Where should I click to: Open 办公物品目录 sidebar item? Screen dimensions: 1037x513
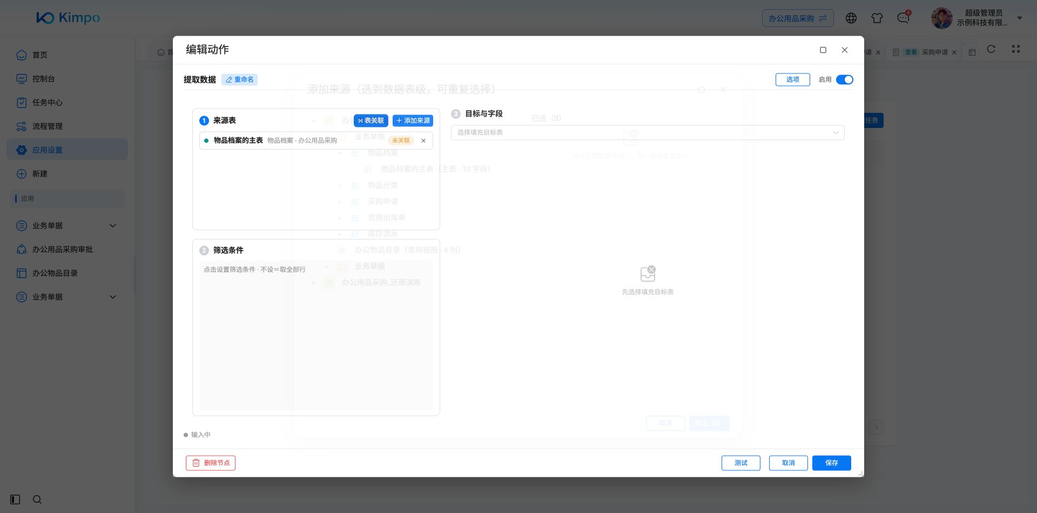click(x=67, y=273)
